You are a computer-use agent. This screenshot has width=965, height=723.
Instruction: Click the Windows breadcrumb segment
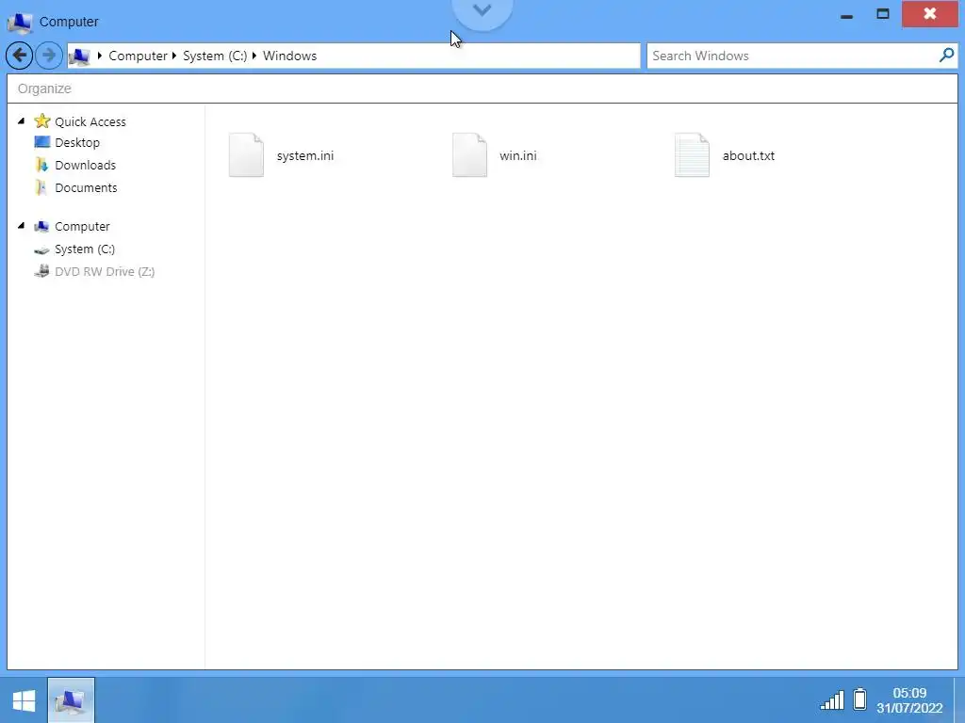click(290, 56)
